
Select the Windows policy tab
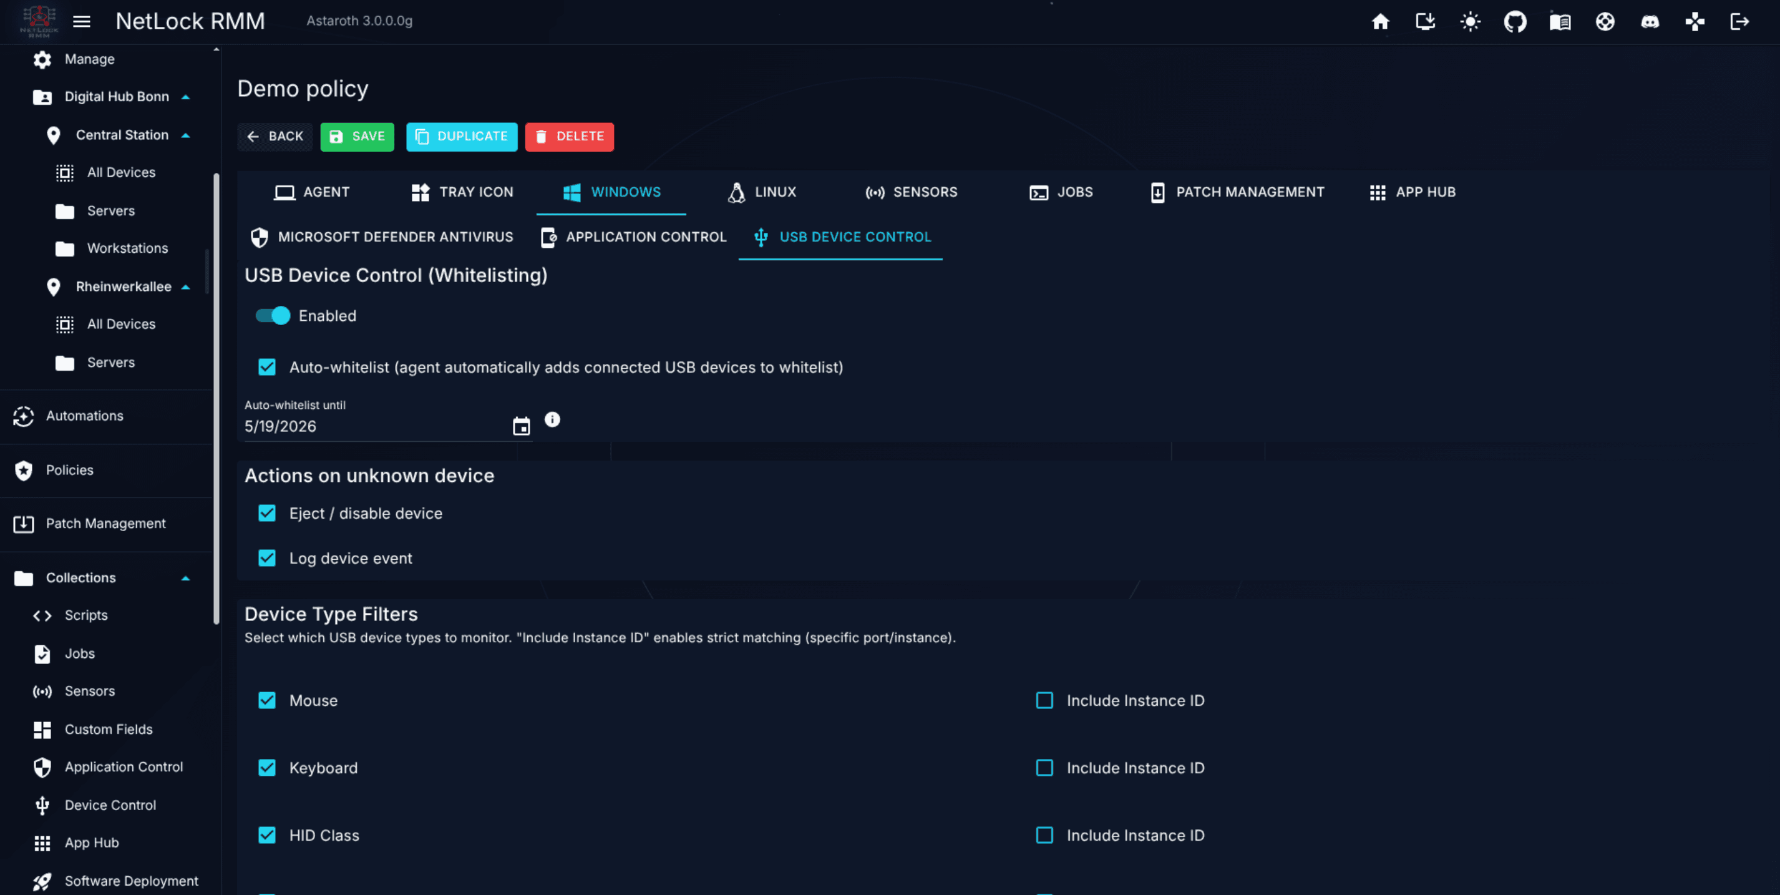pos(611,192)
